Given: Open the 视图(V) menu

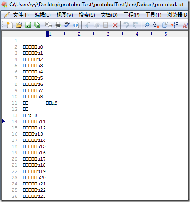Looking at the screenshot, I should 65,15.
